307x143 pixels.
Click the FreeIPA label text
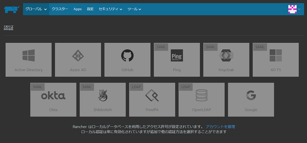pos(152,109)
